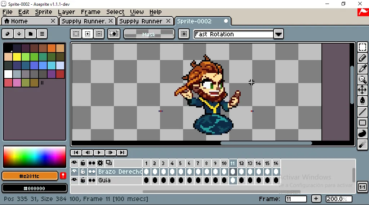The image size is (369, 205).
Task: Expand the Fast Rotation algorithm dropdown
Action: click(x=278, y=34)
